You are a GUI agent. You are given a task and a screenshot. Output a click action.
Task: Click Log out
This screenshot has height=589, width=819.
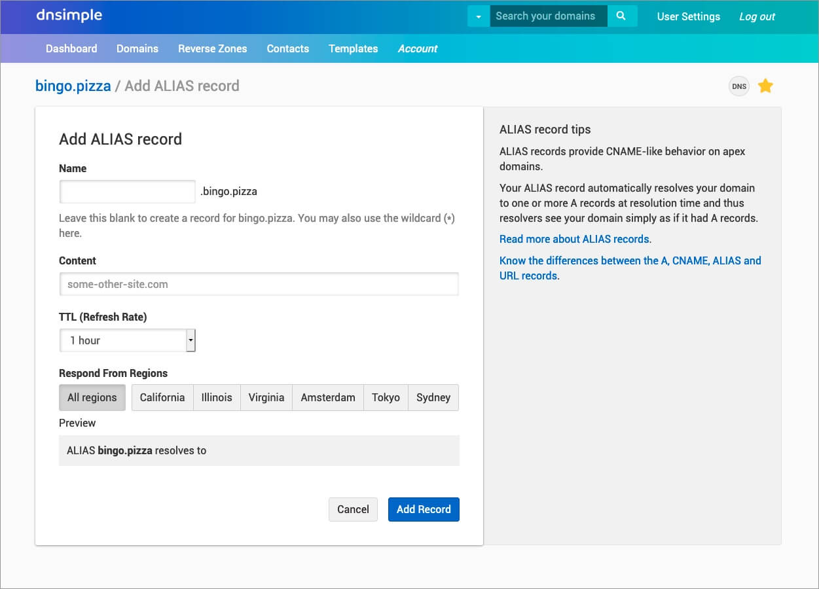click(x=757, y=16)
